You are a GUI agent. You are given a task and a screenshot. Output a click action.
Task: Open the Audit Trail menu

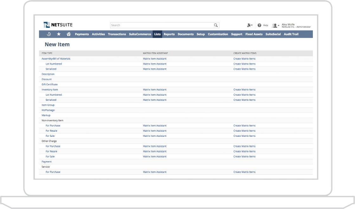(291, 34)
